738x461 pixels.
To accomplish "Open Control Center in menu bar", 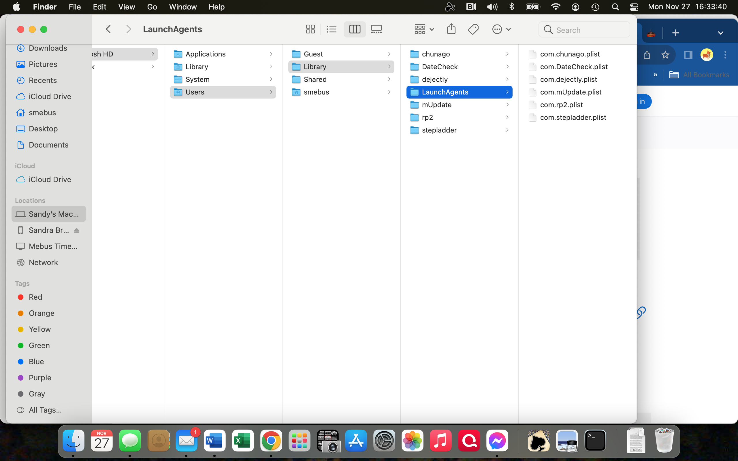I will [x=634, y=7].
